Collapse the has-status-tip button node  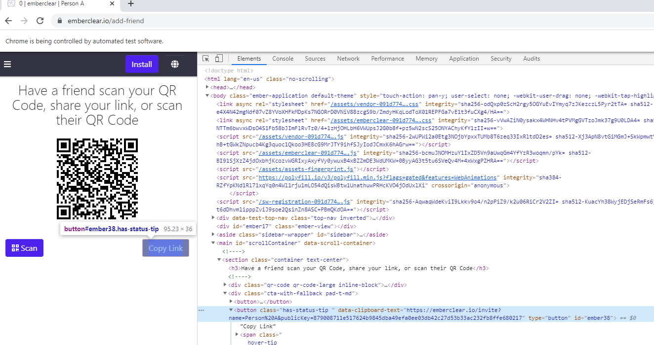click(x=231, y=310)
